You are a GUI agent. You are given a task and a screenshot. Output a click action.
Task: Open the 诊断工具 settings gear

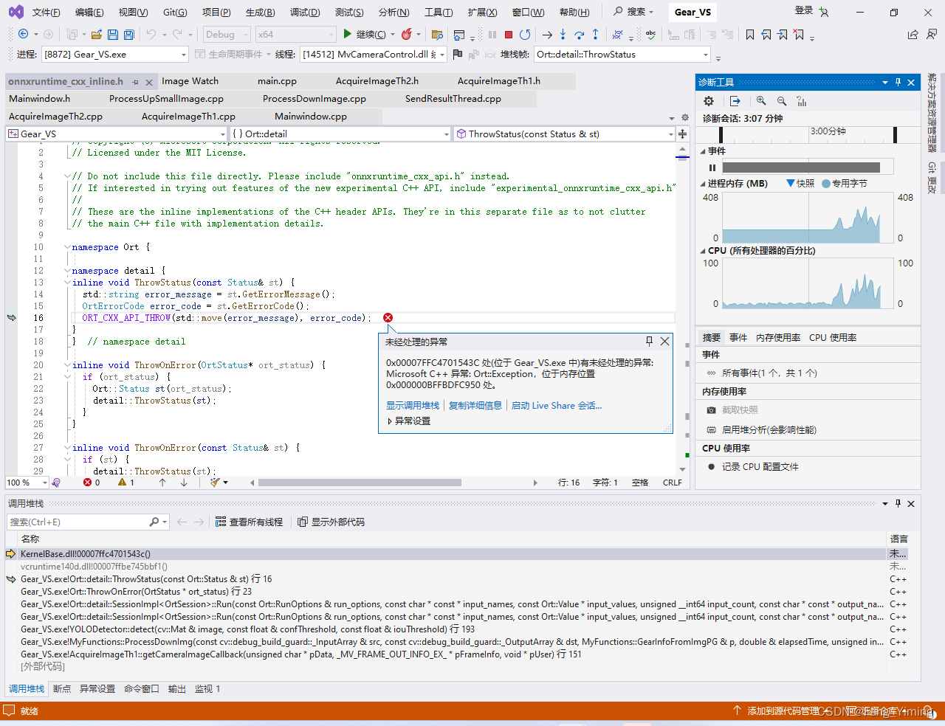pyautogui.click(x=708, y=101)
